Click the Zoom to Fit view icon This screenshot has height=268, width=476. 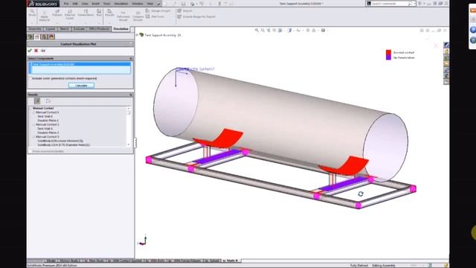coord(257,31)
